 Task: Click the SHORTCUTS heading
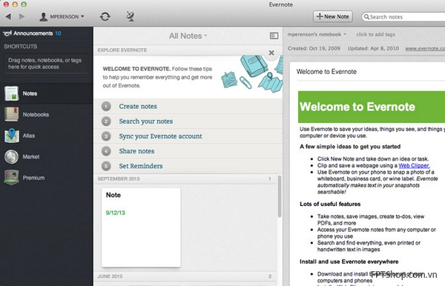pyautogui.click(x=21, y=47)
